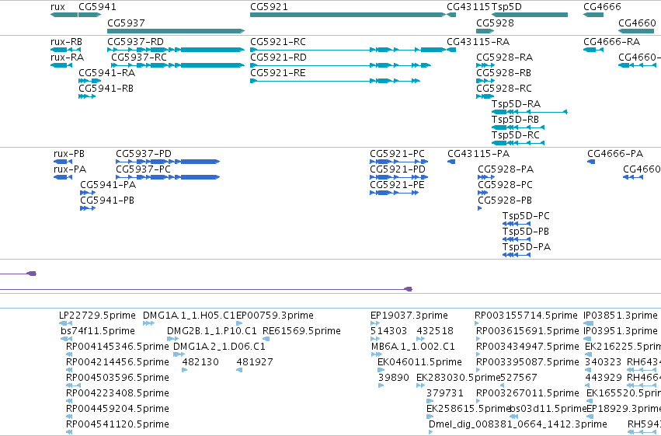Select transcript CG43115-RA
This screenshot has width=661, height=436.
pyautogui.click(x=451, y=50)
